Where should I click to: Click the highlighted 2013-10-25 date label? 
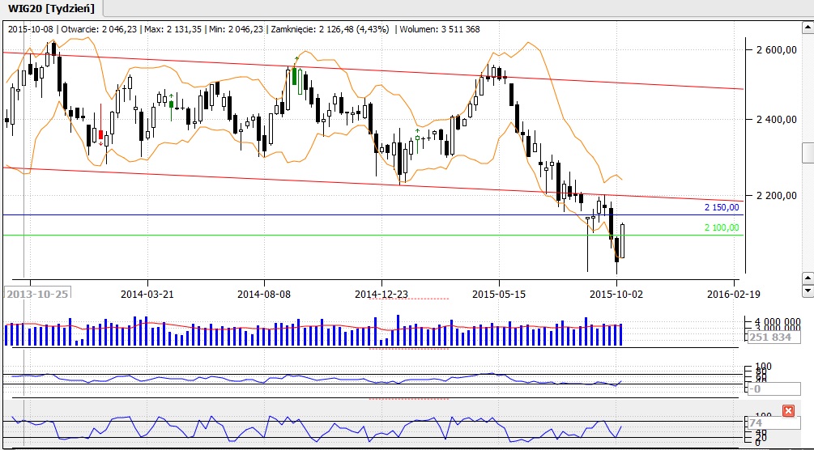(37, 295)
